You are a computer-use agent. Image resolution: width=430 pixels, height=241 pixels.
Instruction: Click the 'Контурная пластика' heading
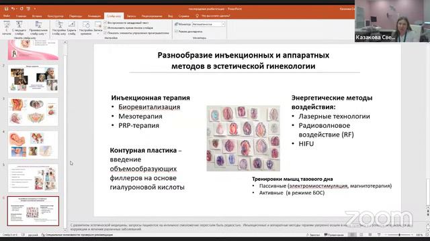coord(143,150)
